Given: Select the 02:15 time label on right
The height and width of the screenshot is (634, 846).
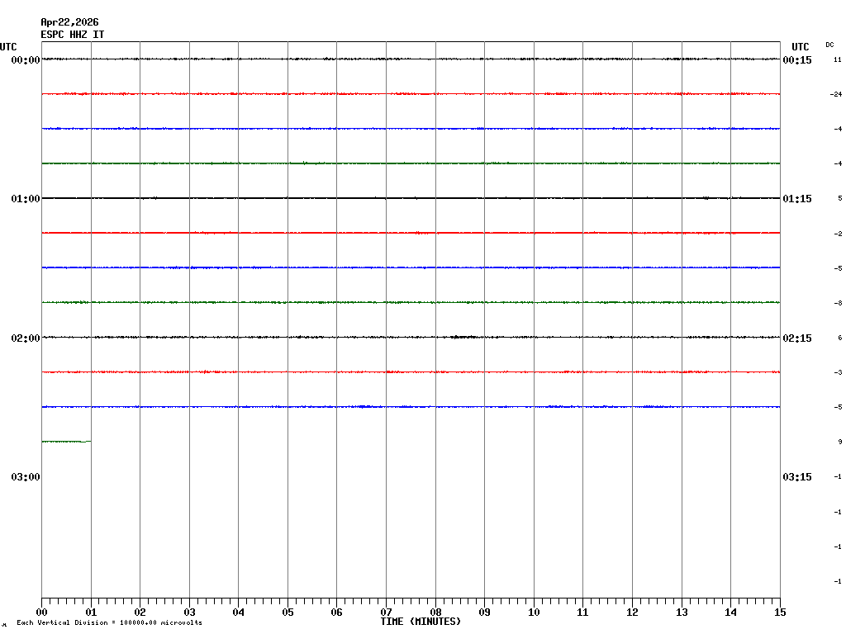Looking at the screenshot, I should coord(796,338).
